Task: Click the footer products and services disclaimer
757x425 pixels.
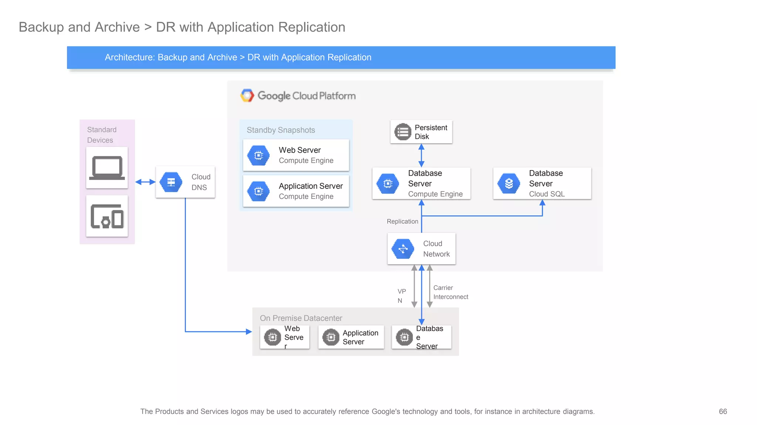Action: [367, 411]
